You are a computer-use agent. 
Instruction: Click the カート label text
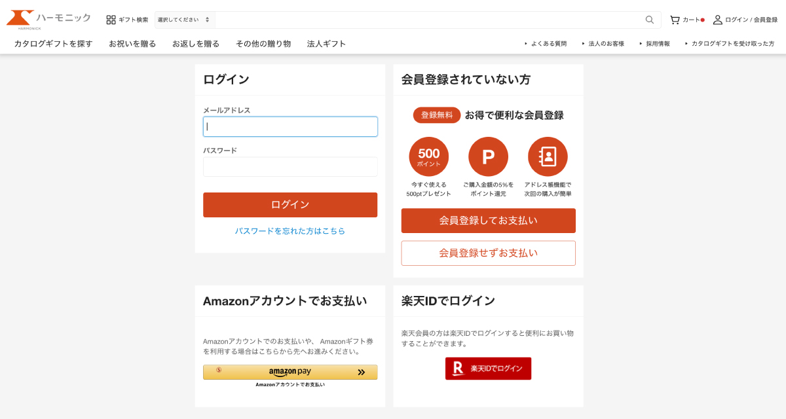pyautogui.click(x=691, y=20)
